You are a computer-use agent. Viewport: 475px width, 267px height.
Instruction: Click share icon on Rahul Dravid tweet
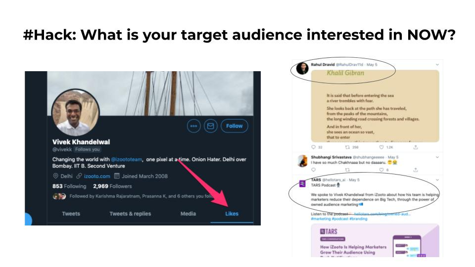[416, 147]
